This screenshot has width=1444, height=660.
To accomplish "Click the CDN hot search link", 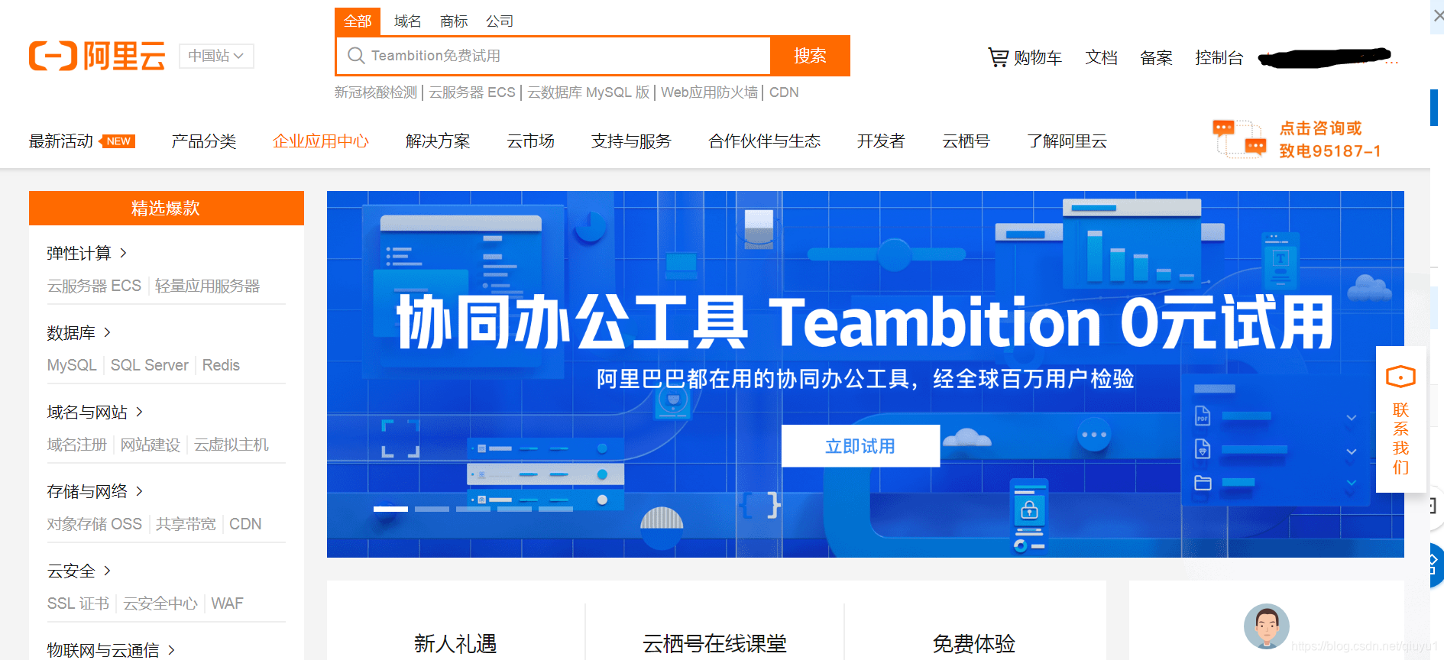I will point(784,92).
